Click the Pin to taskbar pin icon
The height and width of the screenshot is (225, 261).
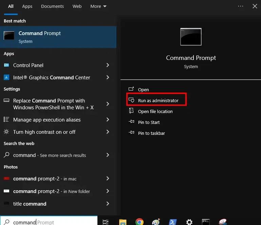(x=131, y=132)
